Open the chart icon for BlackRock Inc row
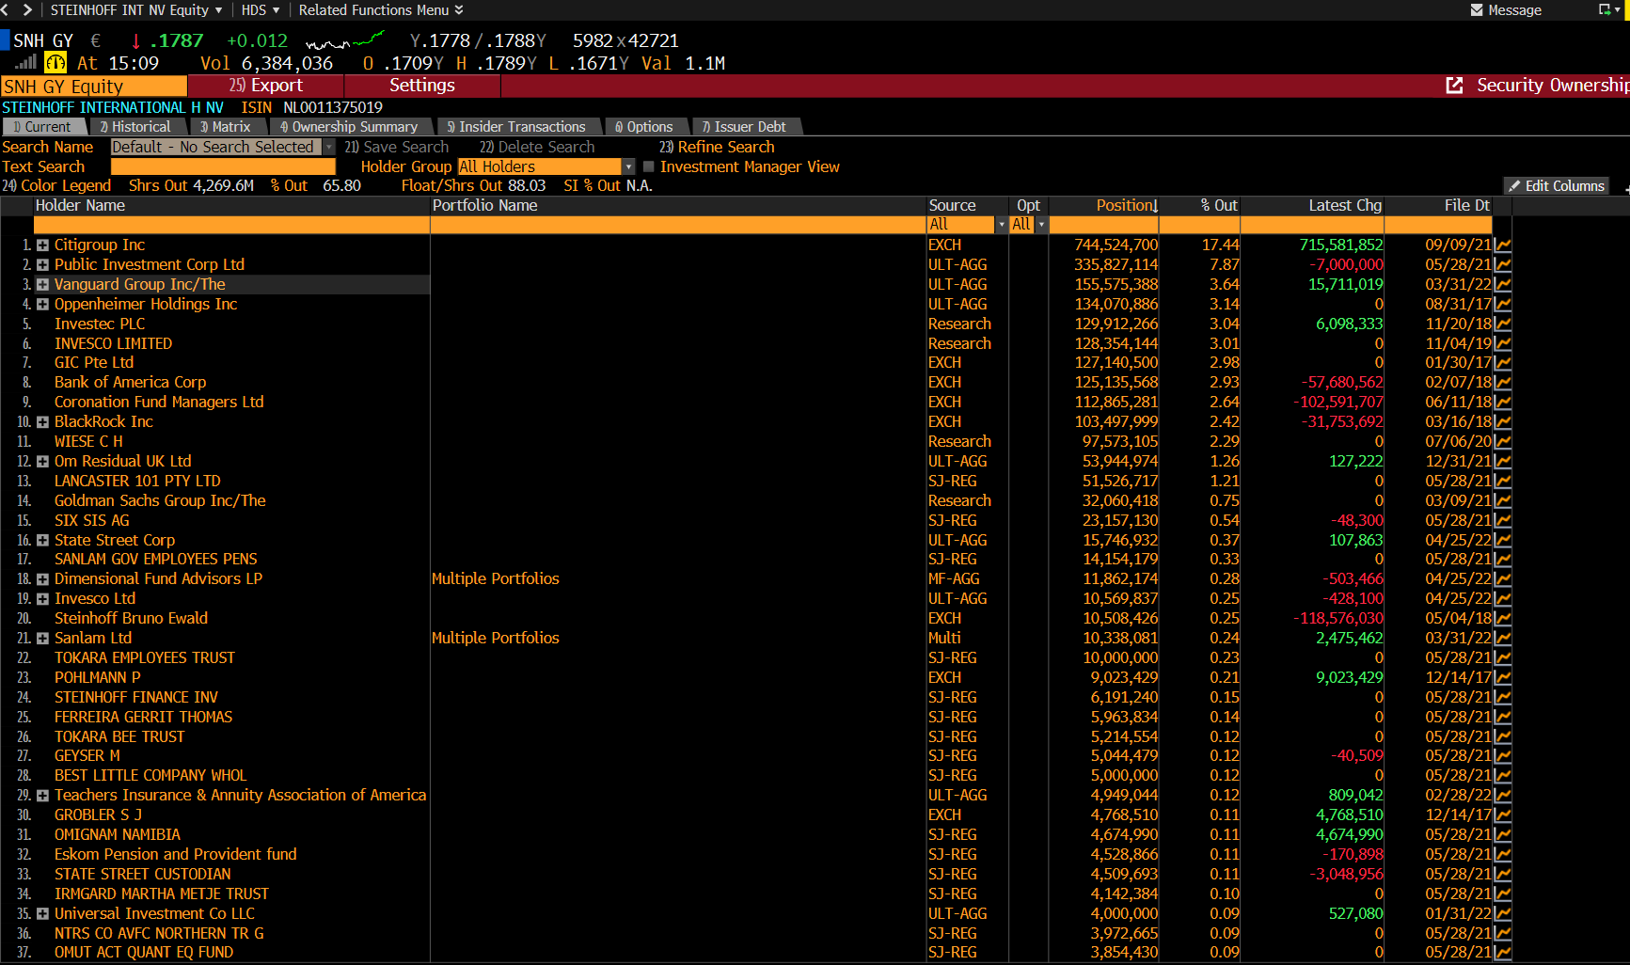This screenshot has width=1630, height=965. (x=1503, y=422)
